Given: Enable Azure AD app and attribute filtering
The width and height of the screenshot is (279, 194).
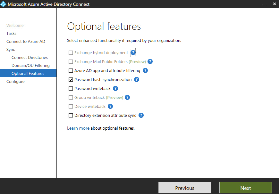Looking at the screenshot, I should click(71, 70).
